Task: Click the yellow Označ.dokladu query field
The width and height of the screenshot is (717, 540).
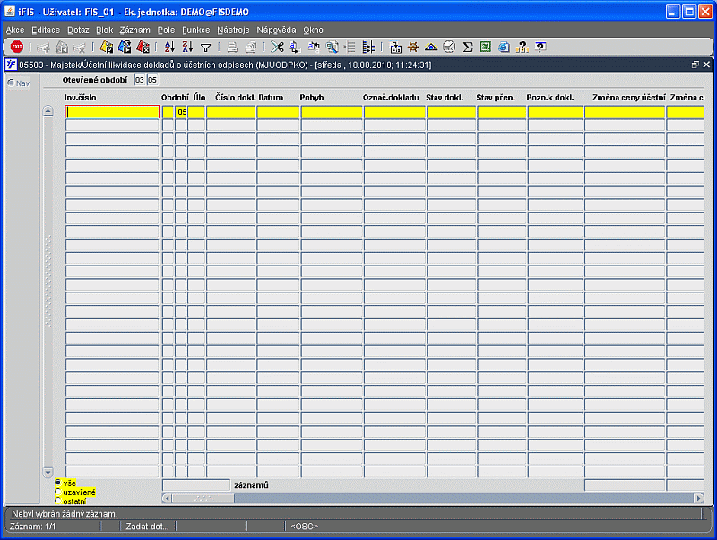Action: pos(394,111)
